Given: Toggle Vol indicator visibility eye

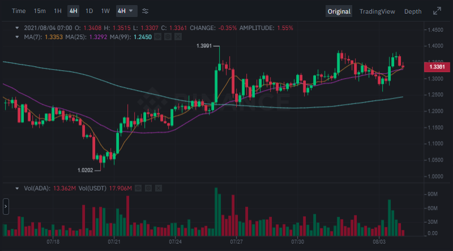Looking at the screenshot, I should (x=138, y=188).
